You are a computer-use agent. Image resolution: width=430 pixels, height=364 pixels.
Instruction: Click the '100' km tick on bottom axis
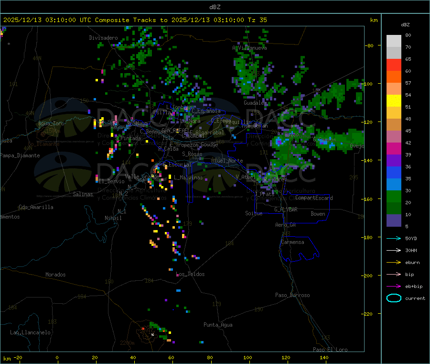tap(247, 357)
